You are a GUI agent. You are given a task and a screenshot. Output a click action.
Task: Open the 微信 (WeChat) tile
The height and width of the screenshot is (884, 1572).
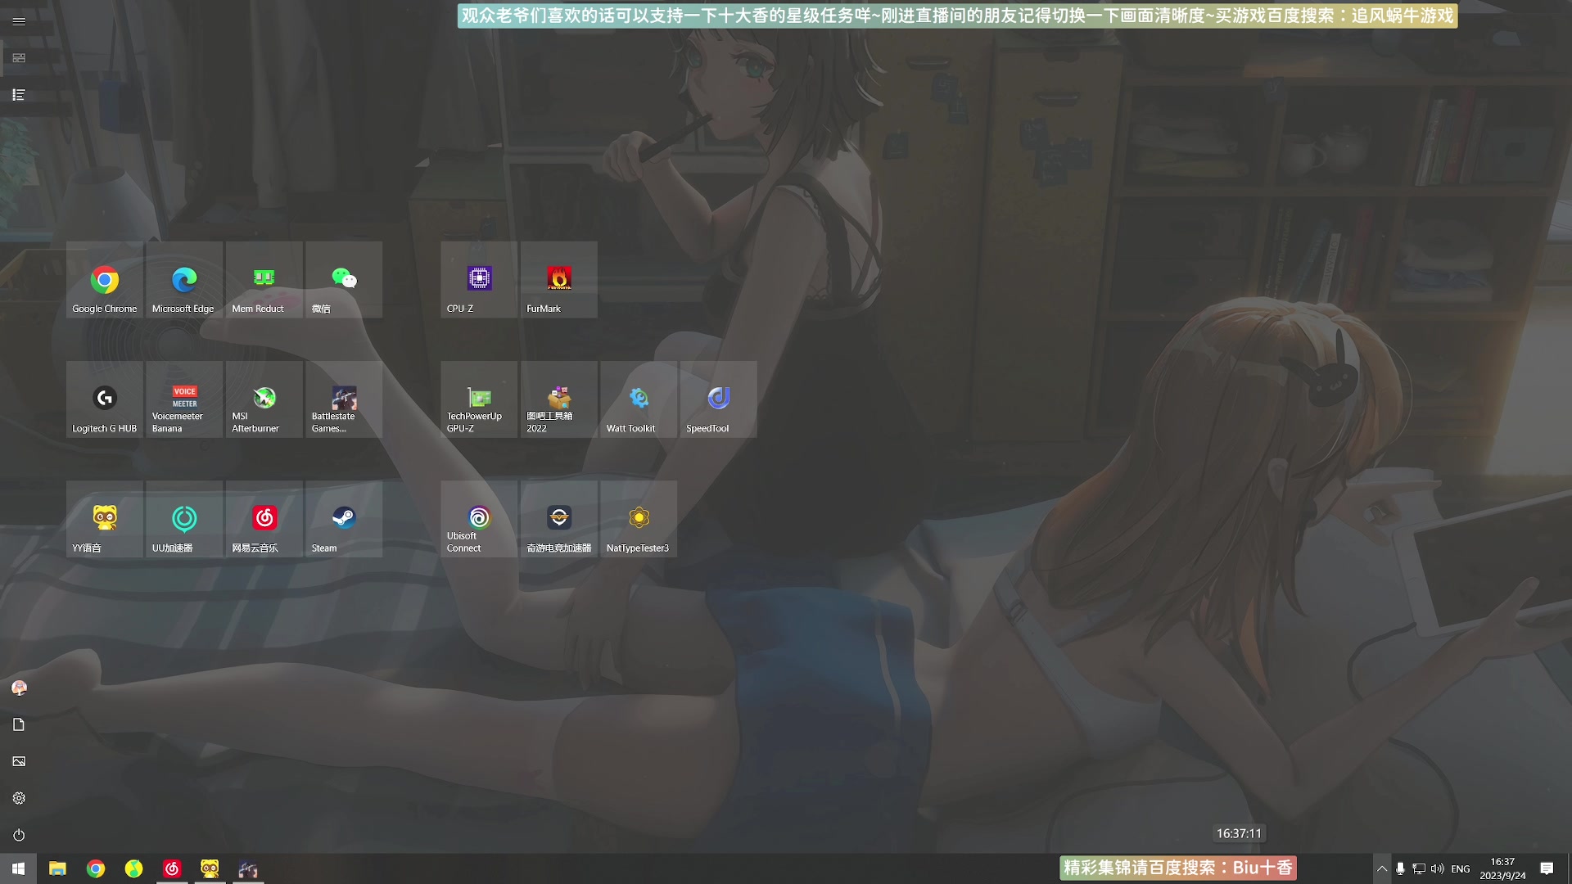coord(344,279)
